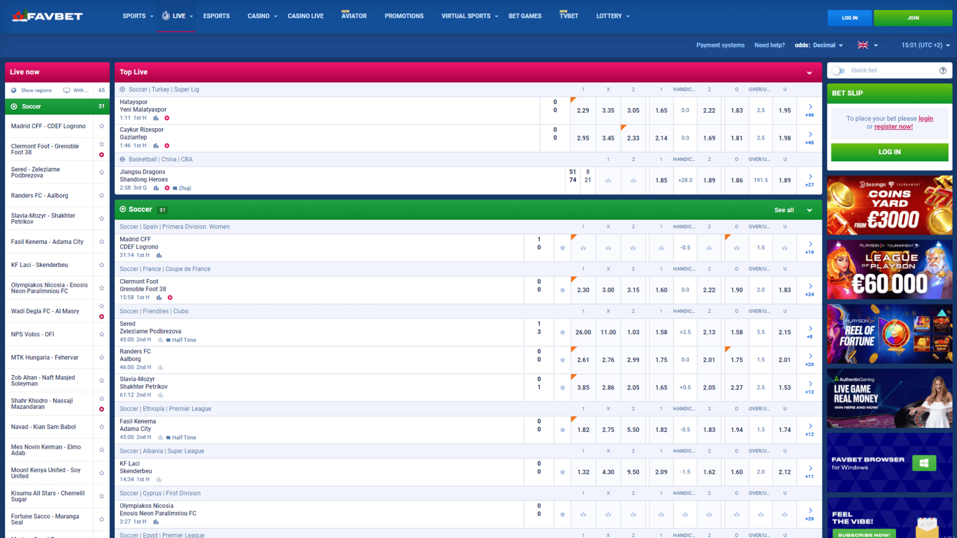
Task: Click the Log In button in bet slip
Action: click(x=890, y=152)
